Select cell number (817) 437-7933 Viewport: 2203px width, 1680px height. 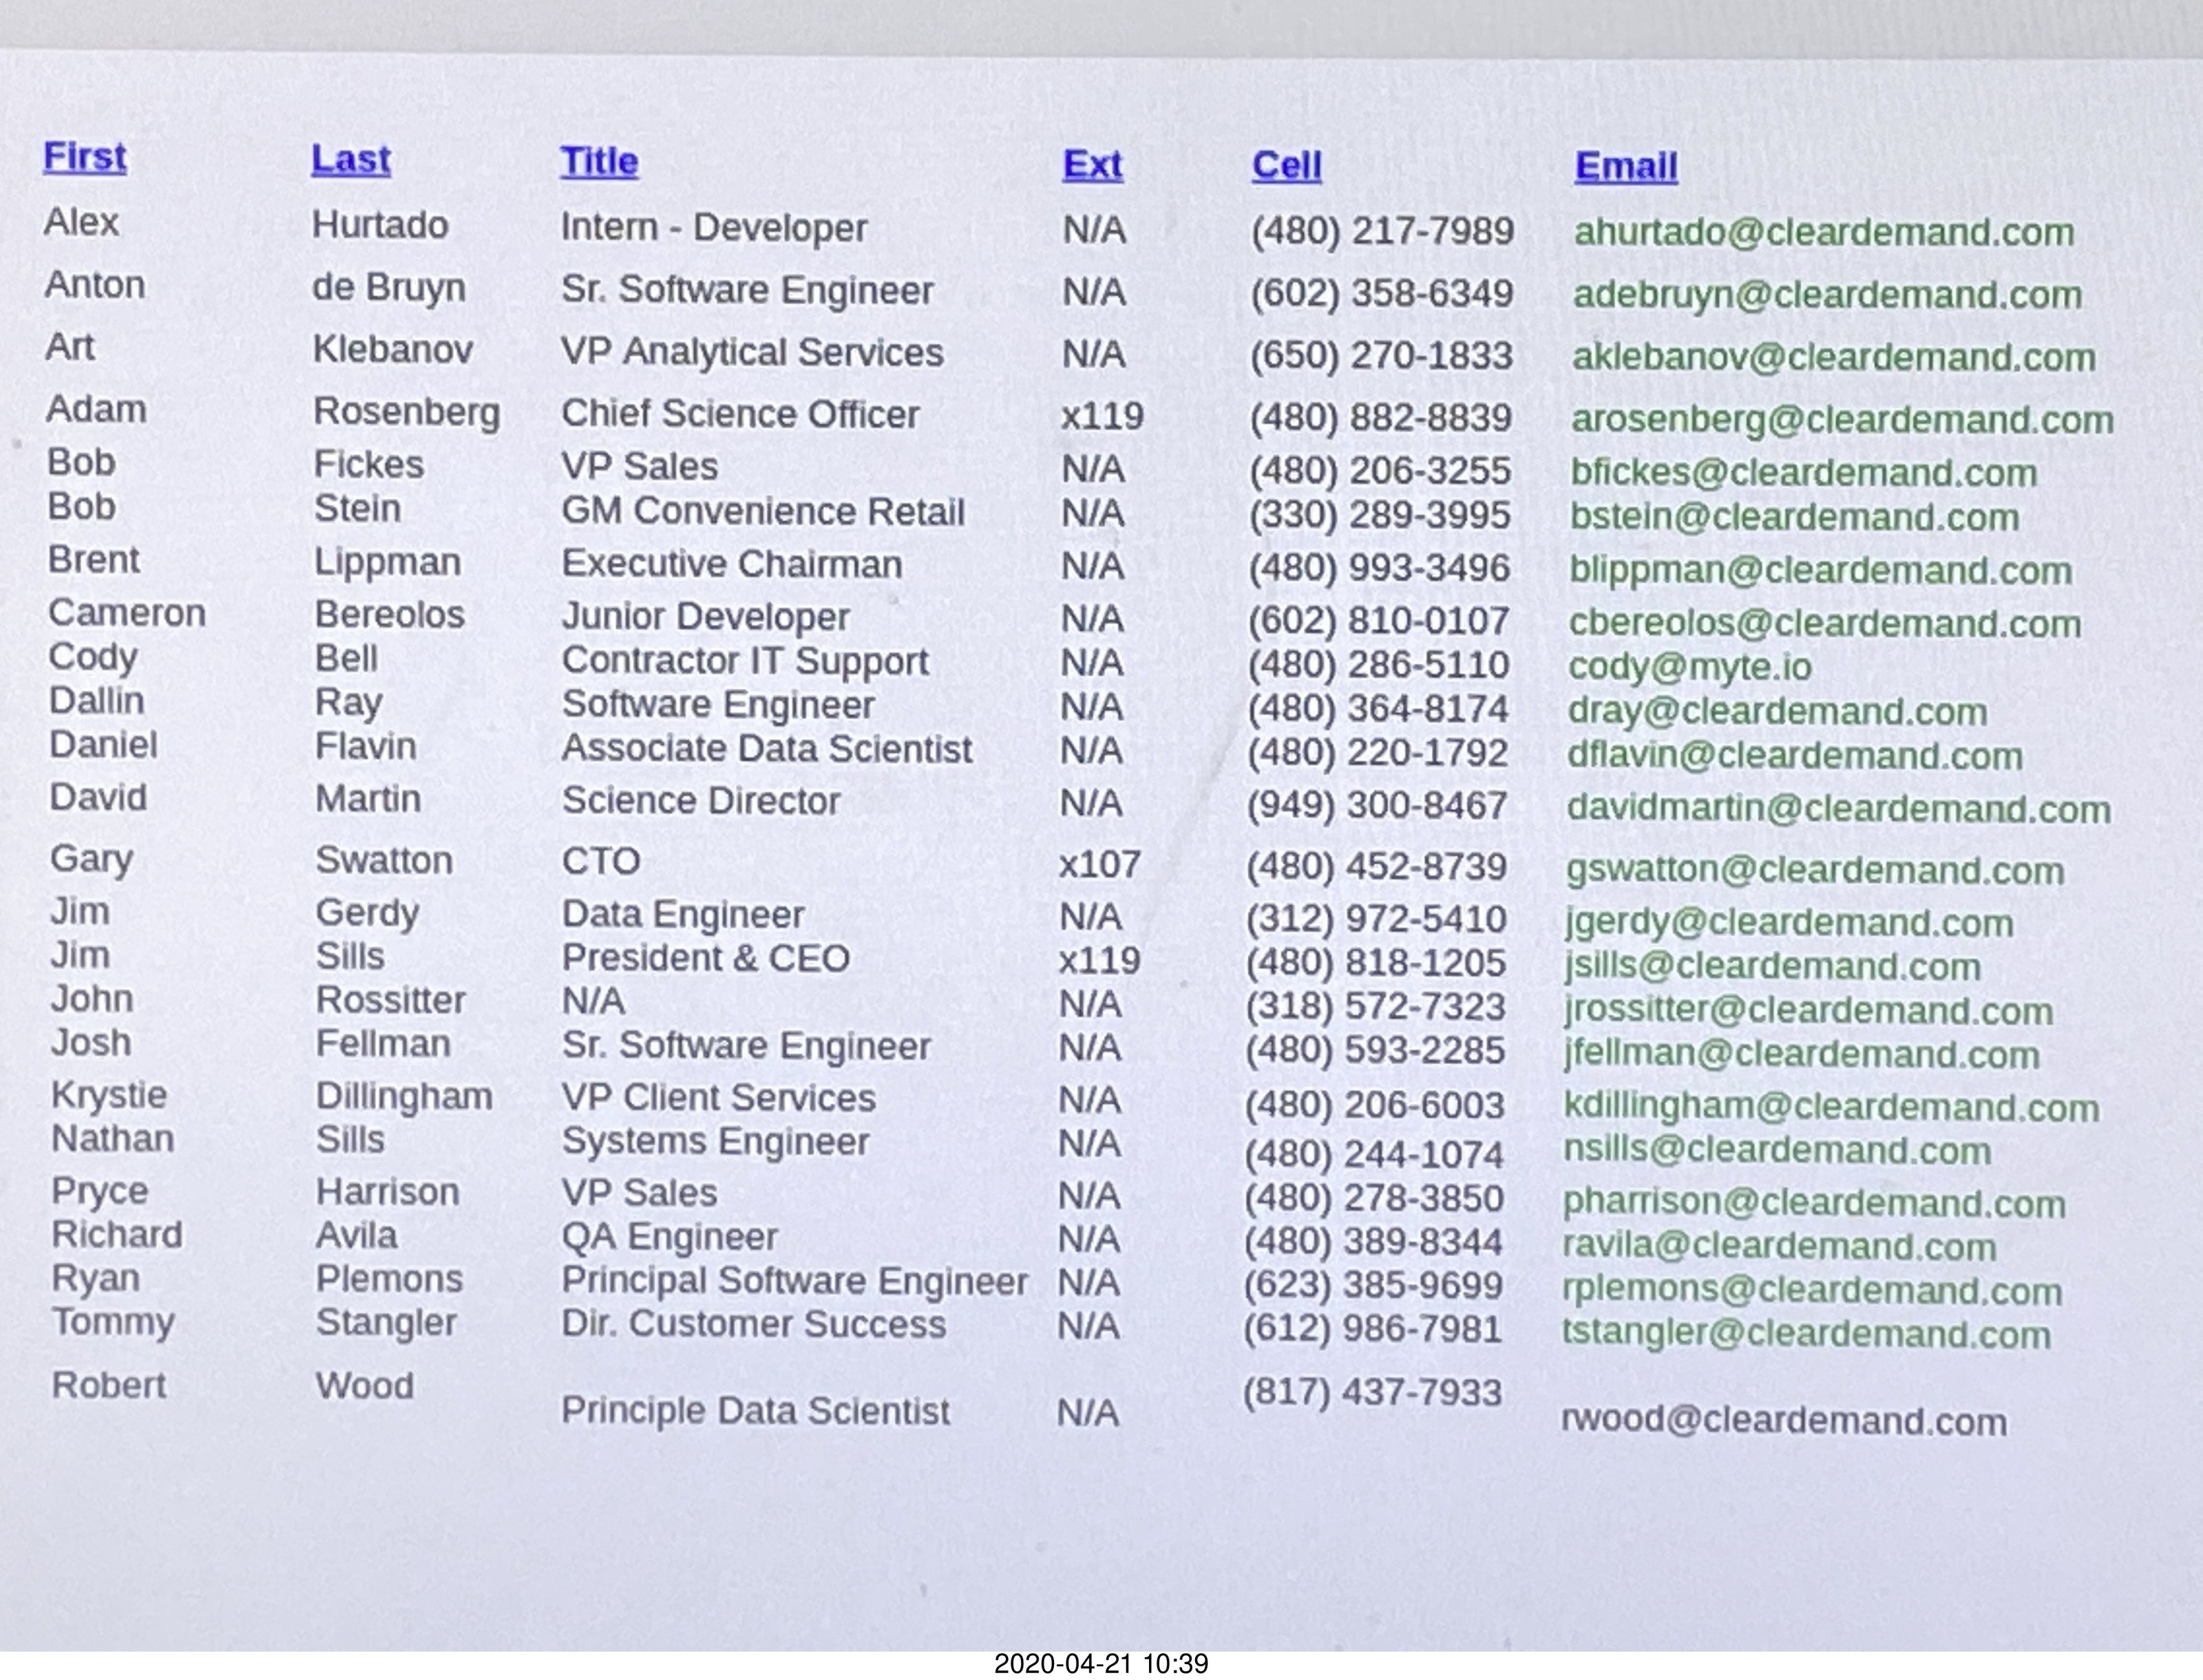pyautogui.click(x=1373, y=1393)
